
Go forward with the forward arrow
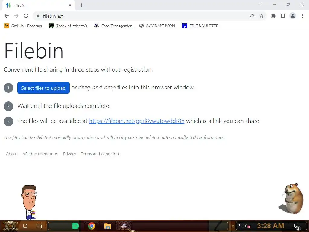pos(16,16)
